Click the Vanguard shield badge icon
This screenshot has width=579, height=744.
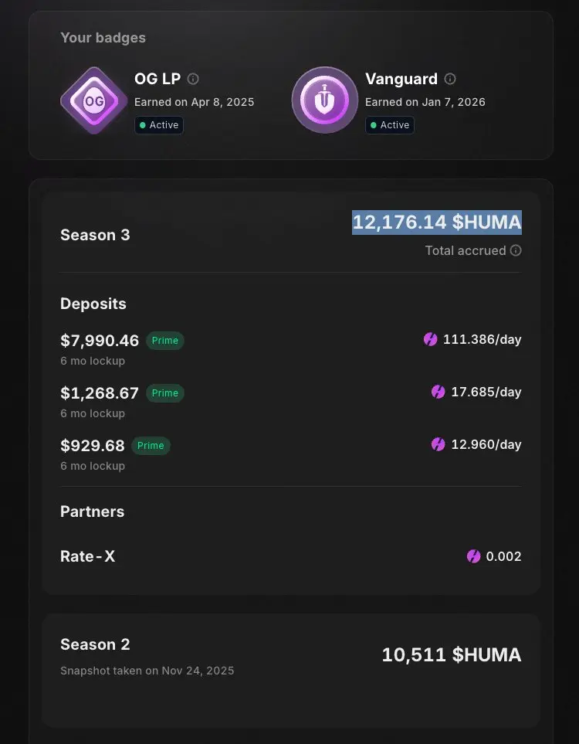tap(324, 100)
